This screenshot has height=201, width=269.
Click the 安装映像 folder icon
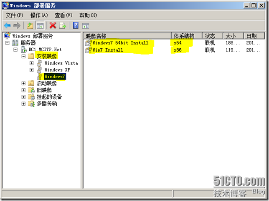click(x=31, y=56)
